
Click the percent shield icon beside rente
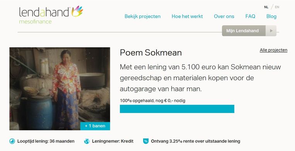click(146, 141)
